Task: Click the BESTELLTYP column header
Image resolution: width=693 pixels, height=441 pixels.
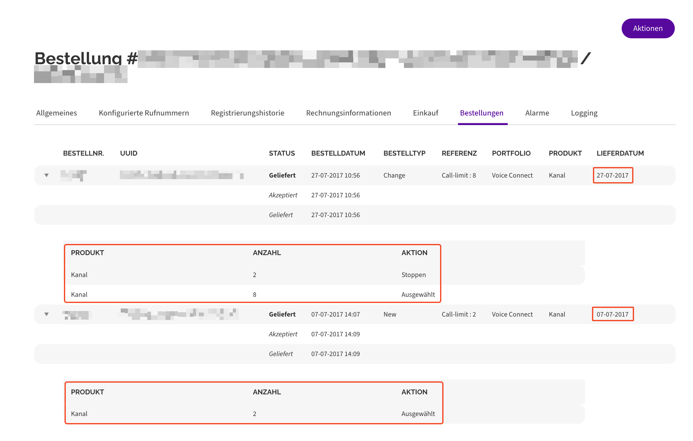Action: pyautogui.click(x=404, y=153)
